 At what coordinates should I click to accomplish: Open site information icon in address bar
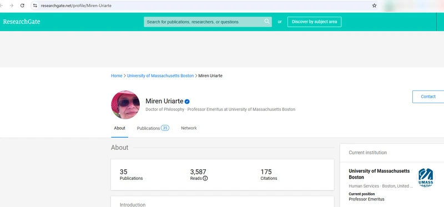(x=35, y=6)
